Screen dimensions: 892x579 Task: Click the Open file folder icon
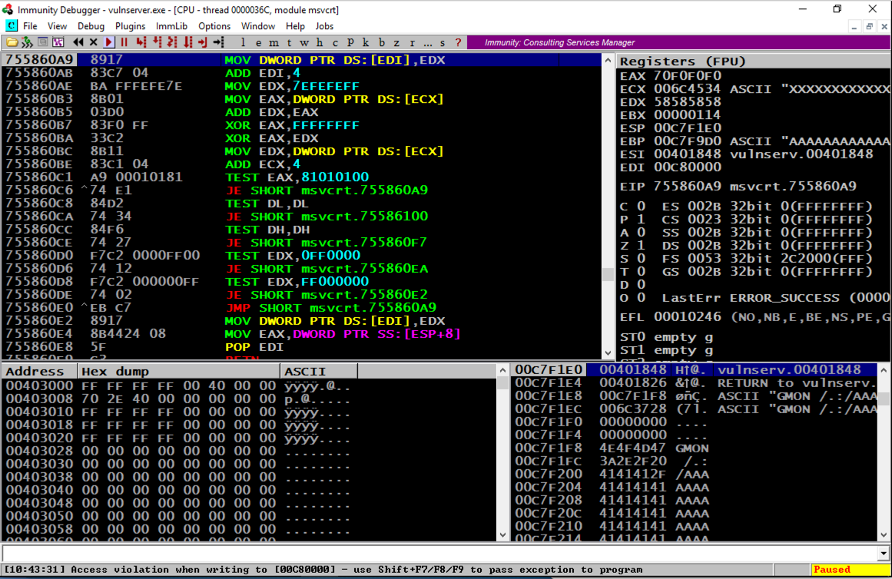tap(12, 42)
